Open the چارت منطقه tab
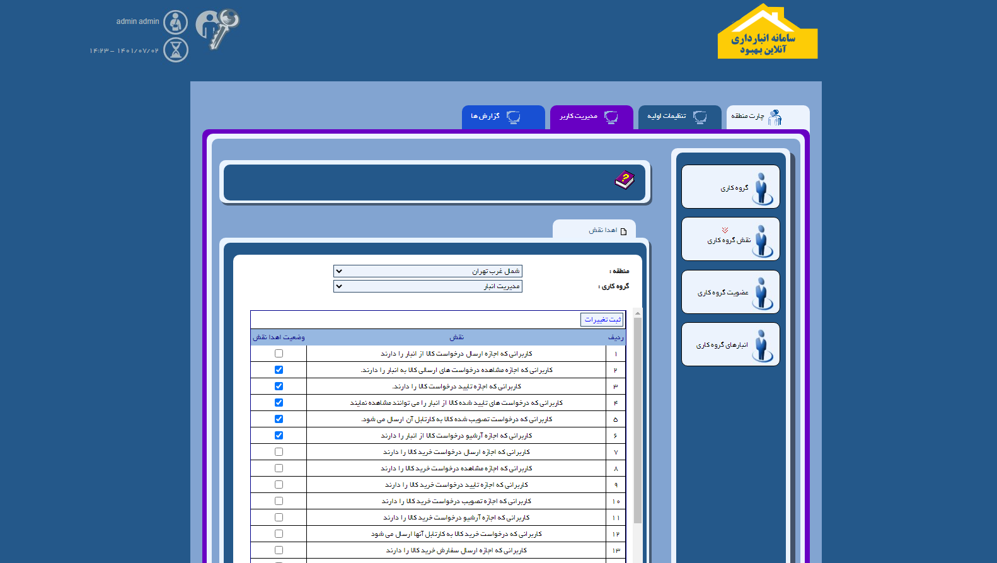 (767, 117)
